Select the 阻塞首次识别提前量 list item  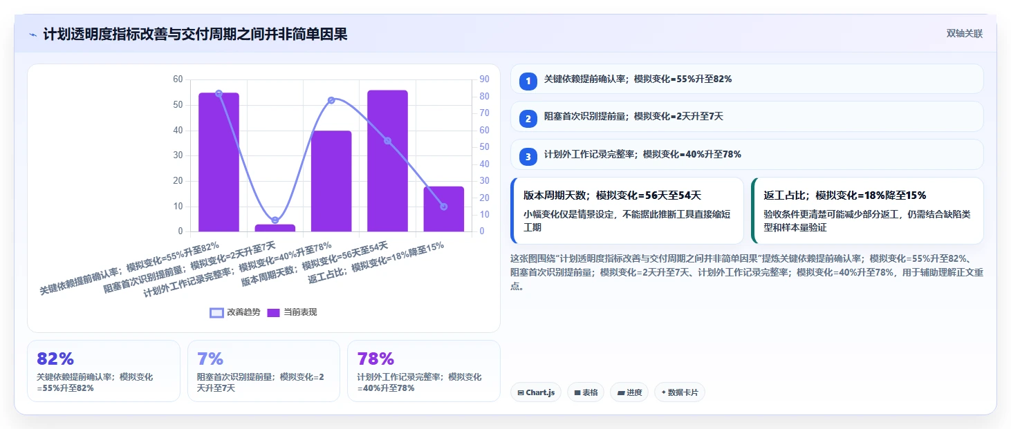point(747,117)
